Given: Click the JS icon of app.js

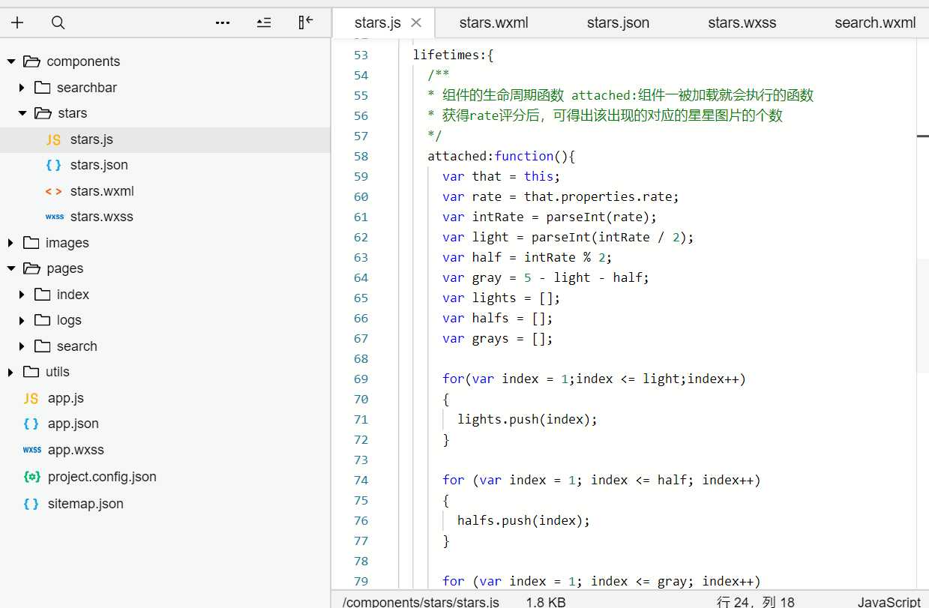Looking at the screenshot, I should (x=31, y=398).
